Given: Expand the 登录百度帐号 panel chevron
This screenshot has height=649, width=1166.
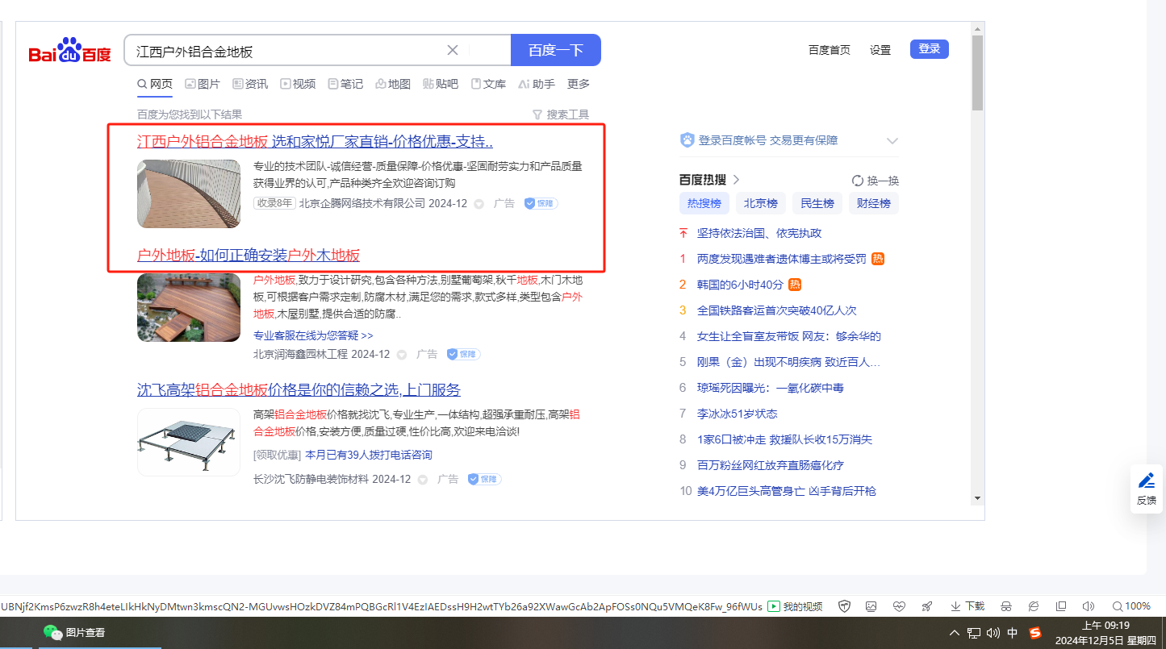Looking at the screenshot, I should (x=892, y=141).
